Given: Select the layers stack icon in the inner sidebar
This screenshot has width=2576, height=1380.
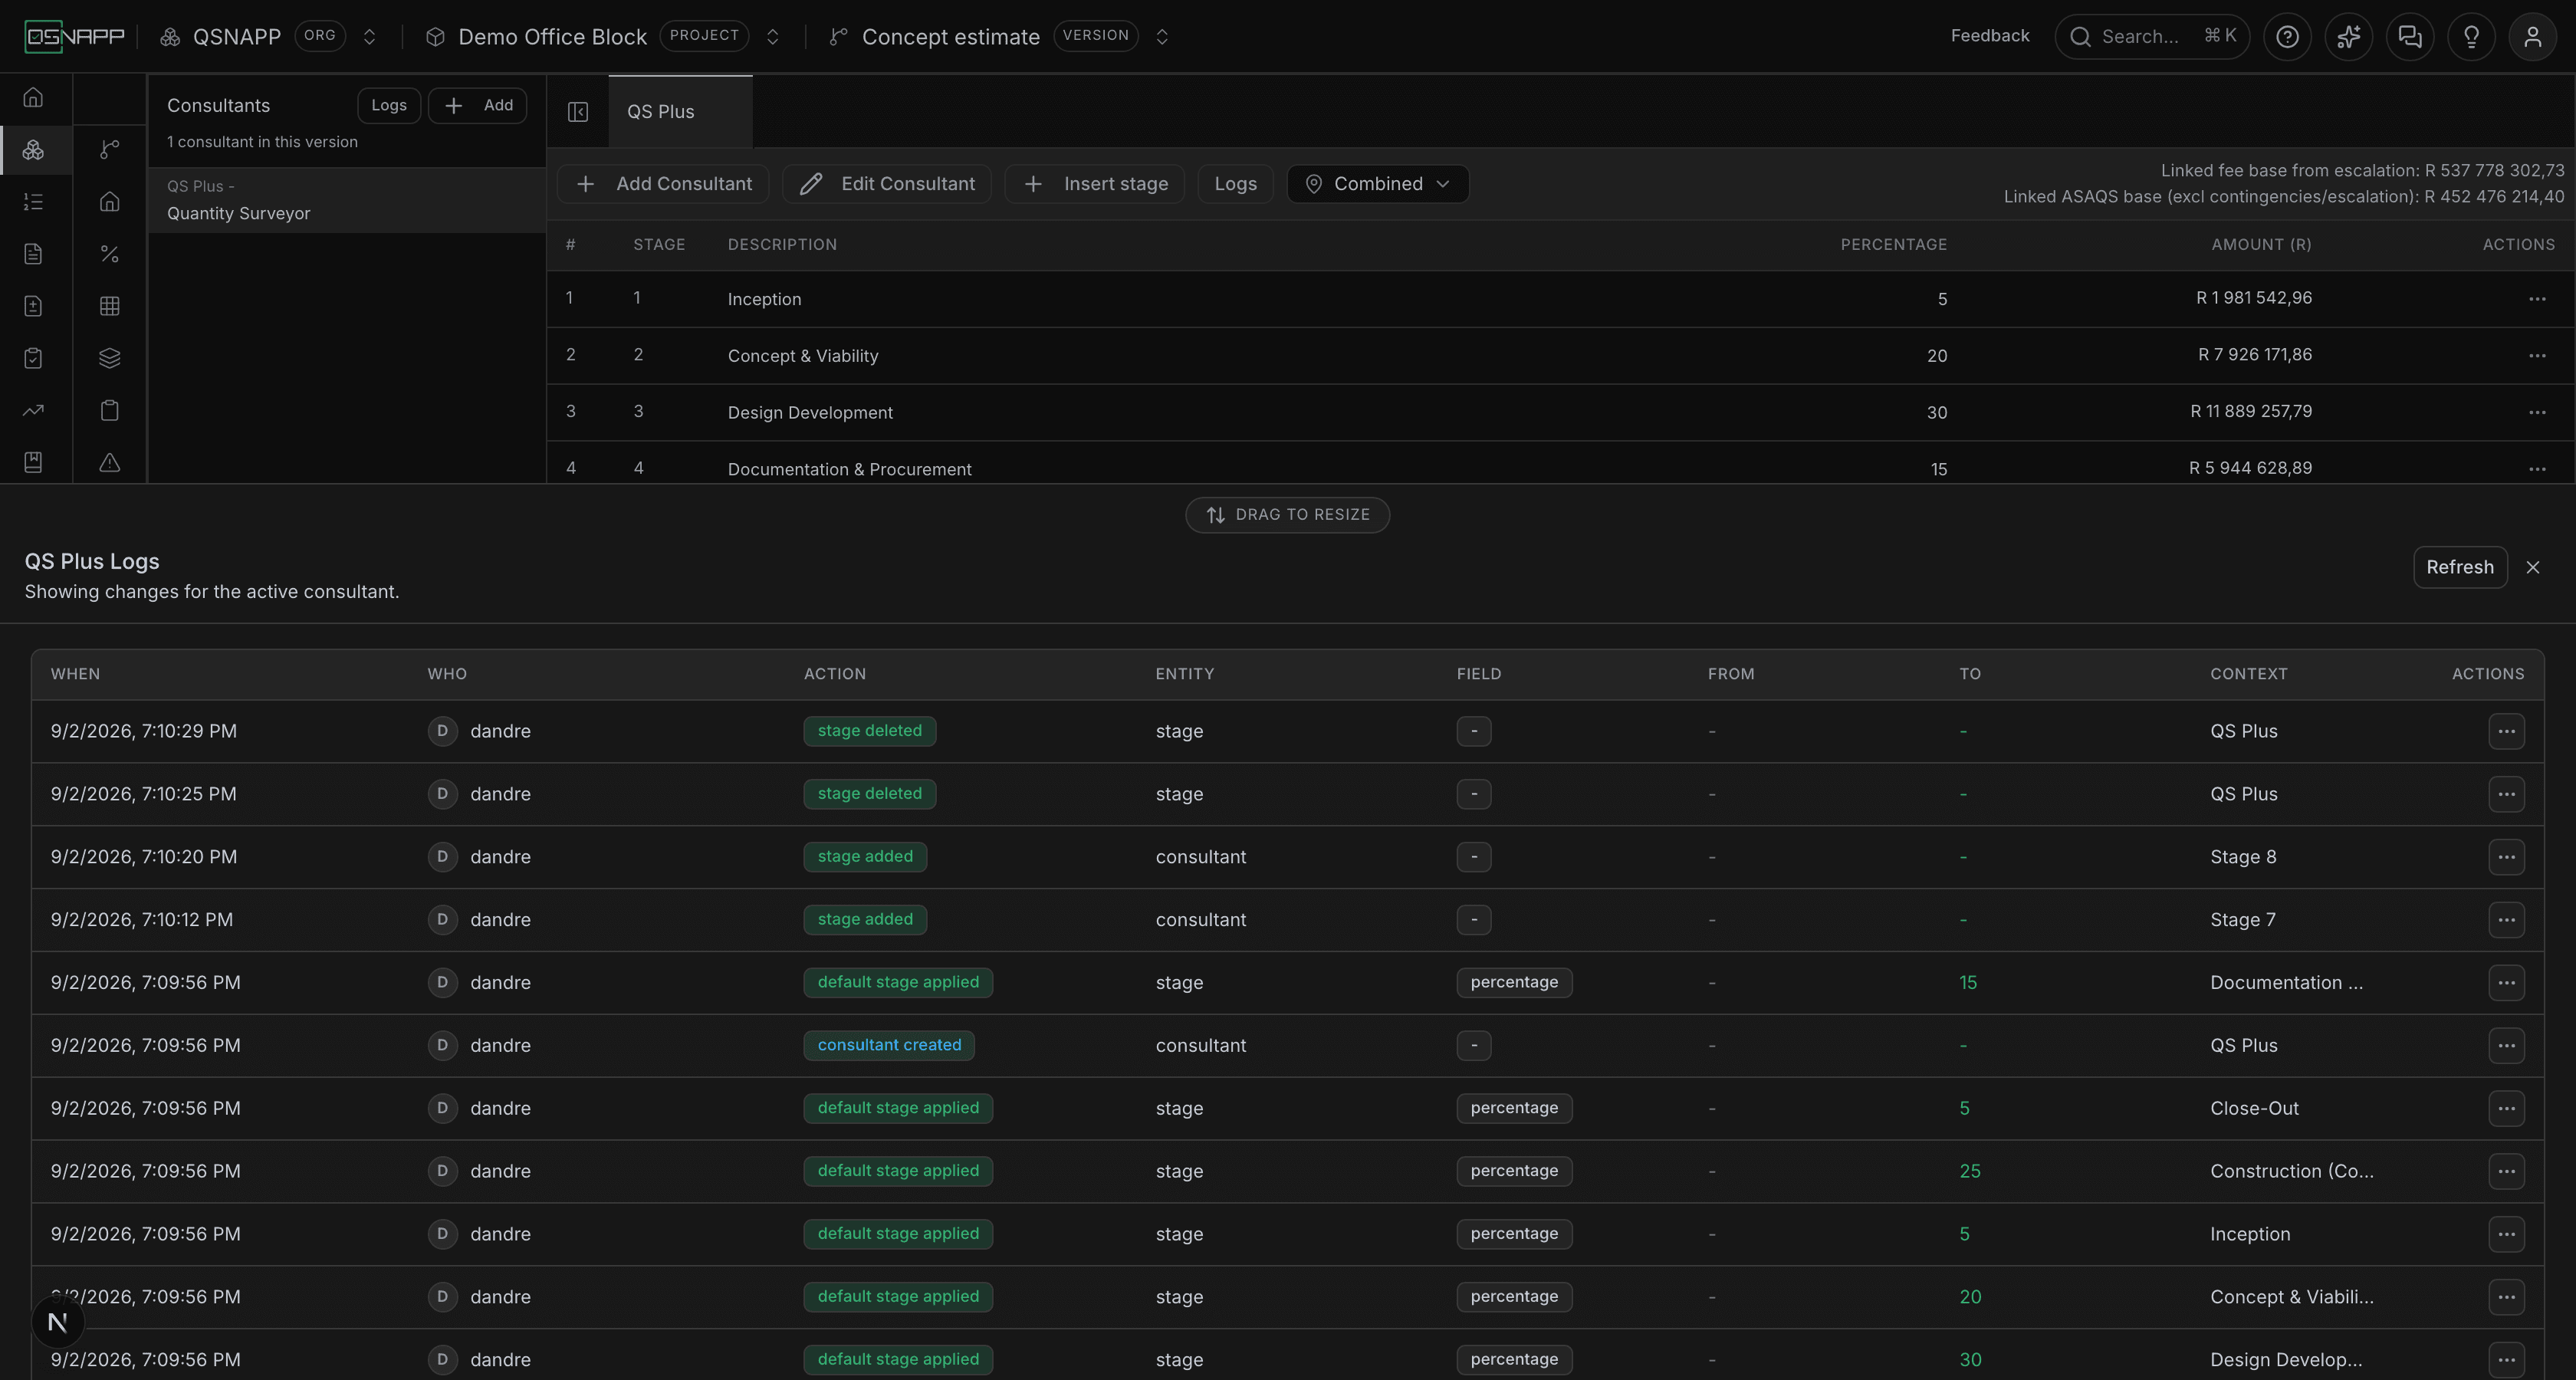Looking at the screenshot, I should (110, 358).
